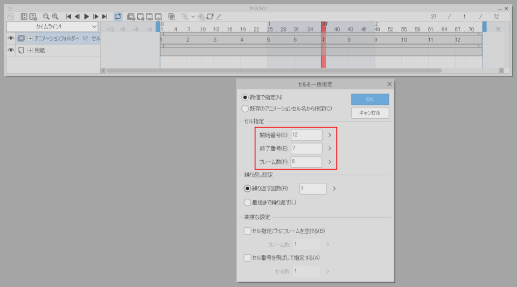Select the 既存のアニメーションセル名から指定 radio option
Screen dimensions: 517x287
pos(247,109)
